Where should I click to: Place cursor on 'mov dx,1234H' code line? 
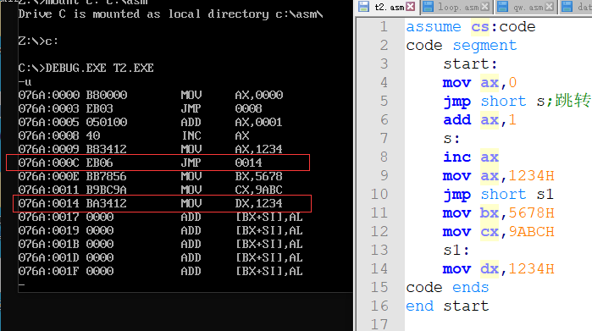(x=498, y=269)
